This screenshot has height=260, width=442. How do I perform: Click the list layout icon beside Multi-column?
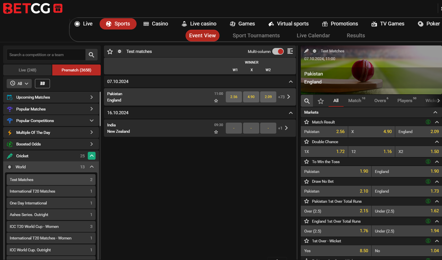(290, 51)
